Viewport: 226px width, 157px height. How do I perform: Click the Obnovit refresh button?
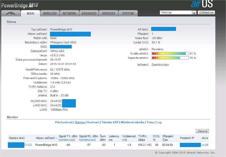pyautogui.click(x=202, y=131)
